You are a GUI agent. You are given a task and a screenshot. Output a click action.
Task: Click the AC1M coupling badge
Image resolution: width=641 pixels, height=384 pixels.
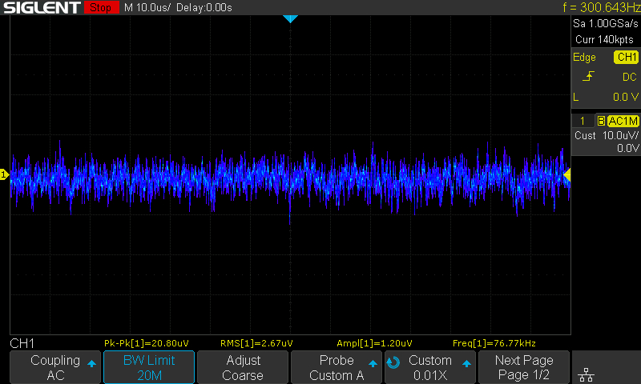coord(623,121)
